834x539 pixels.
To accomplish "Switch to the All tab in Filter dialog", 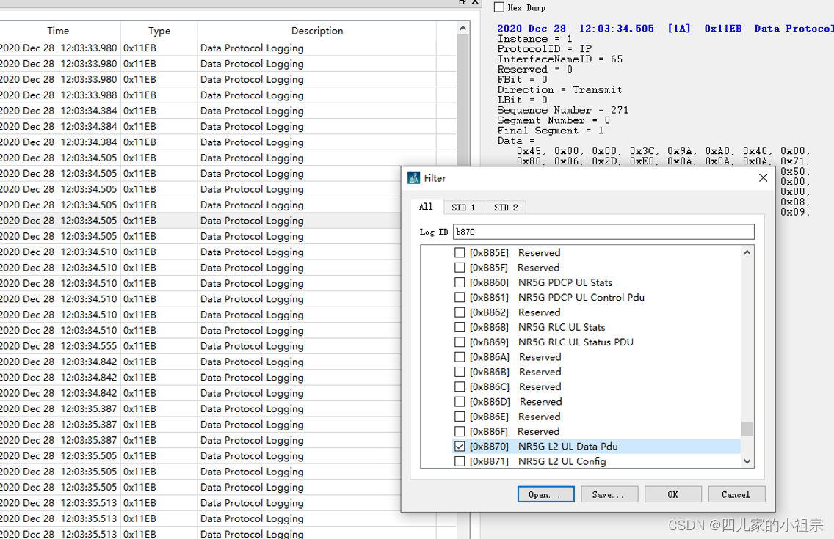I will point(426,207).
